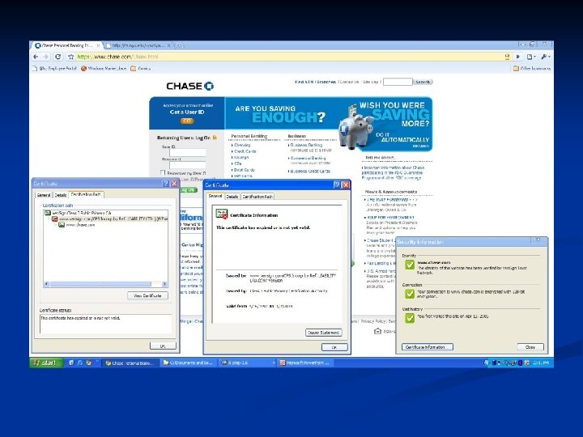
Task: Open the Checking link under Personal Banking
Action: (242, 145)
